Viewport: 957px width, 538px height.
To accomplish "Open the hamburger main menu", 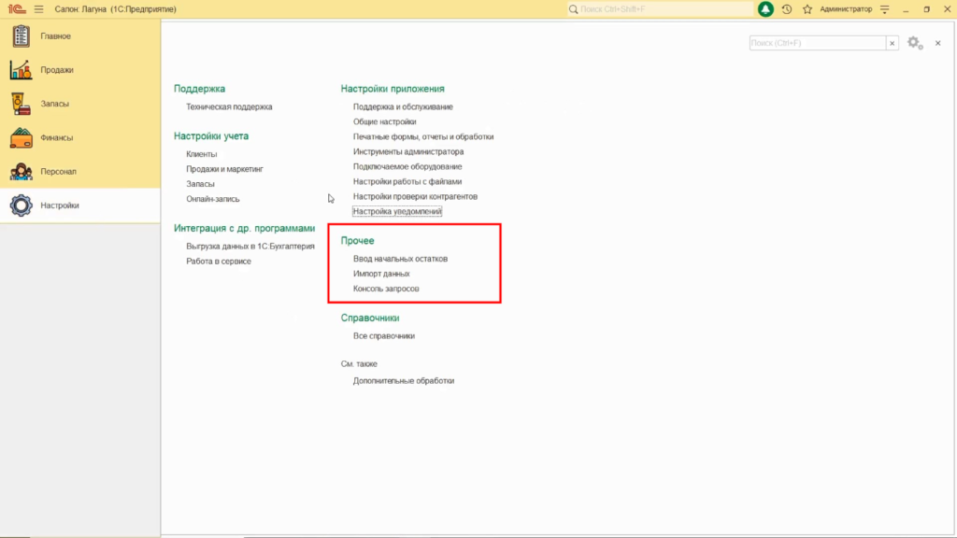I will point(39,9).
